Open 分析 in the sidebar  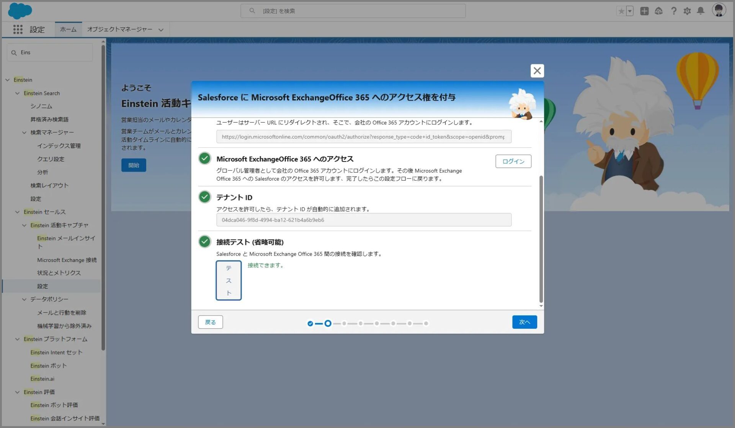point(42,172)
